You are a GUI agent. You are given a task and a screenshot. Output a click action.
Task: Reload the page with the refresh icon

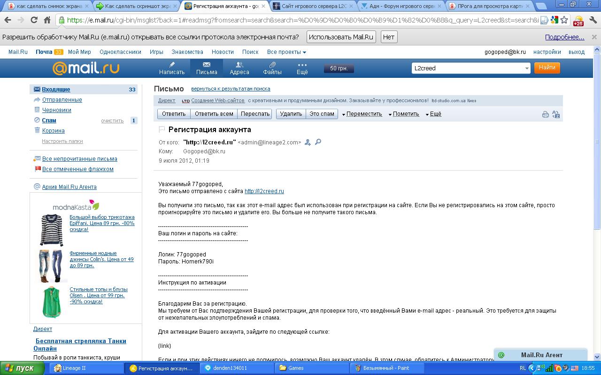point(34,20)
